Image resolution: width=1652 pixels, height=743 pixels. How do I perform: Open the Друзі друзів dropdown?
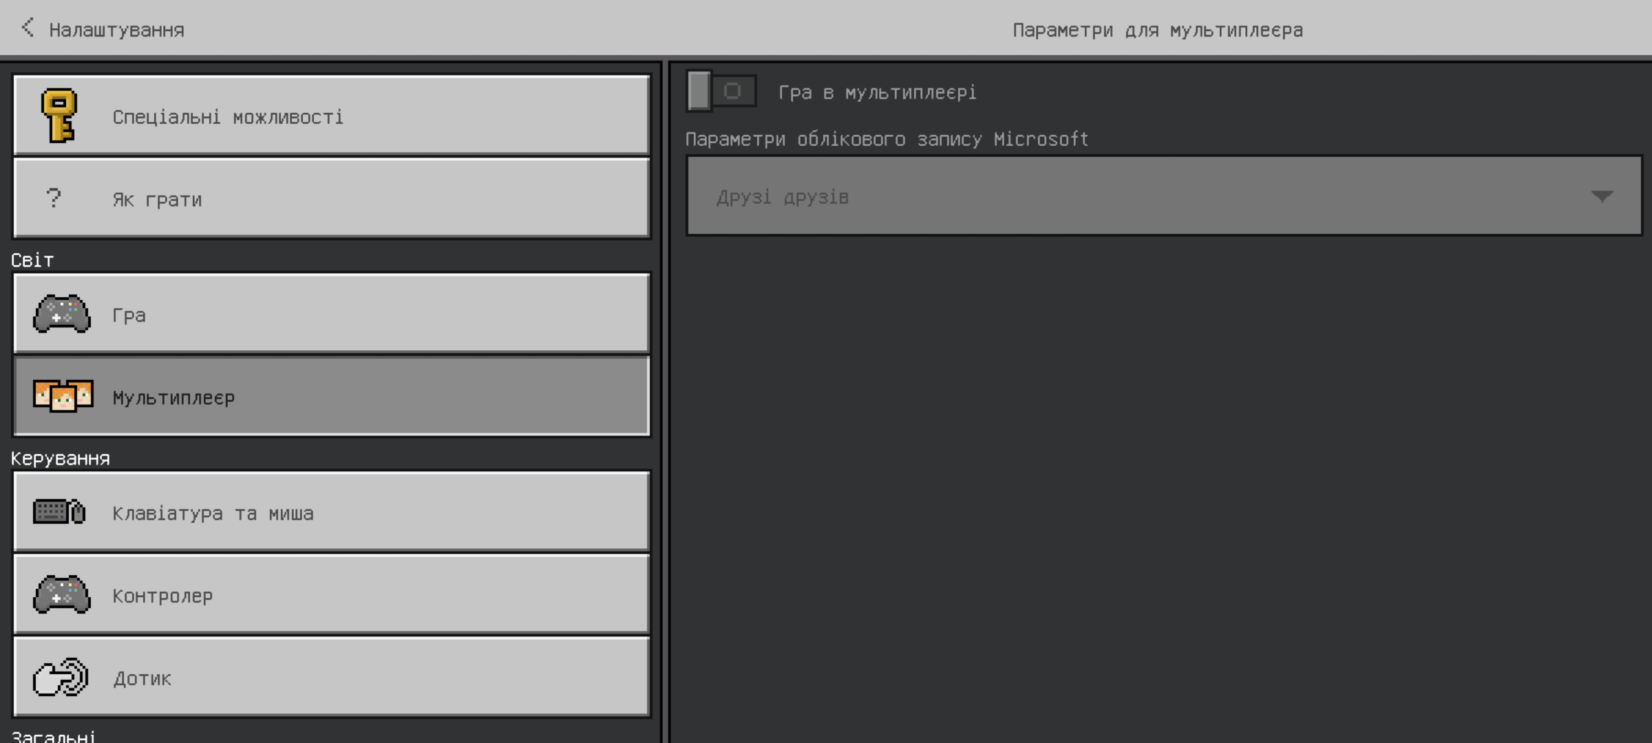click(x=1163, y=197)
